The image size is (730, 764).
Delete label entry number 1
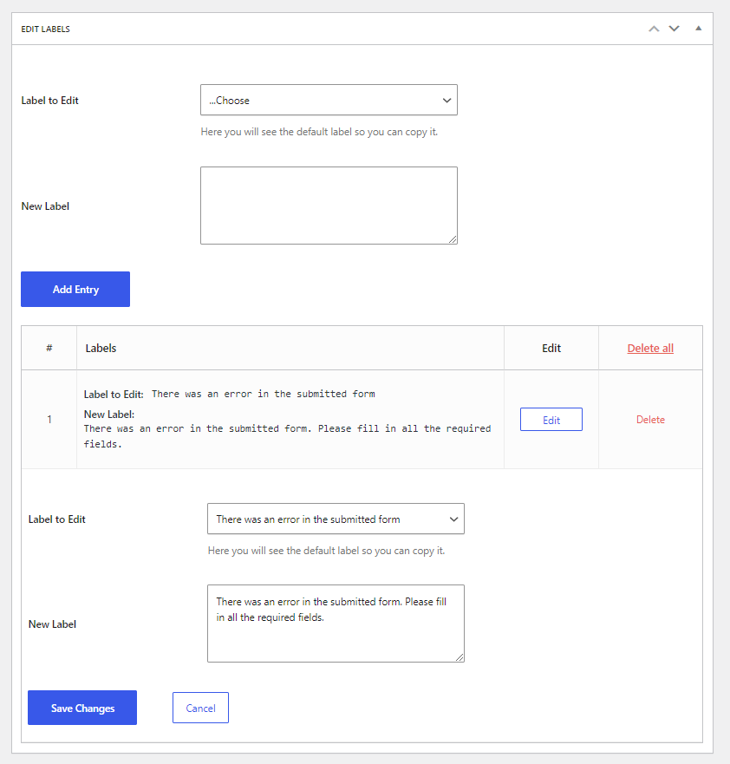[650, 420]
